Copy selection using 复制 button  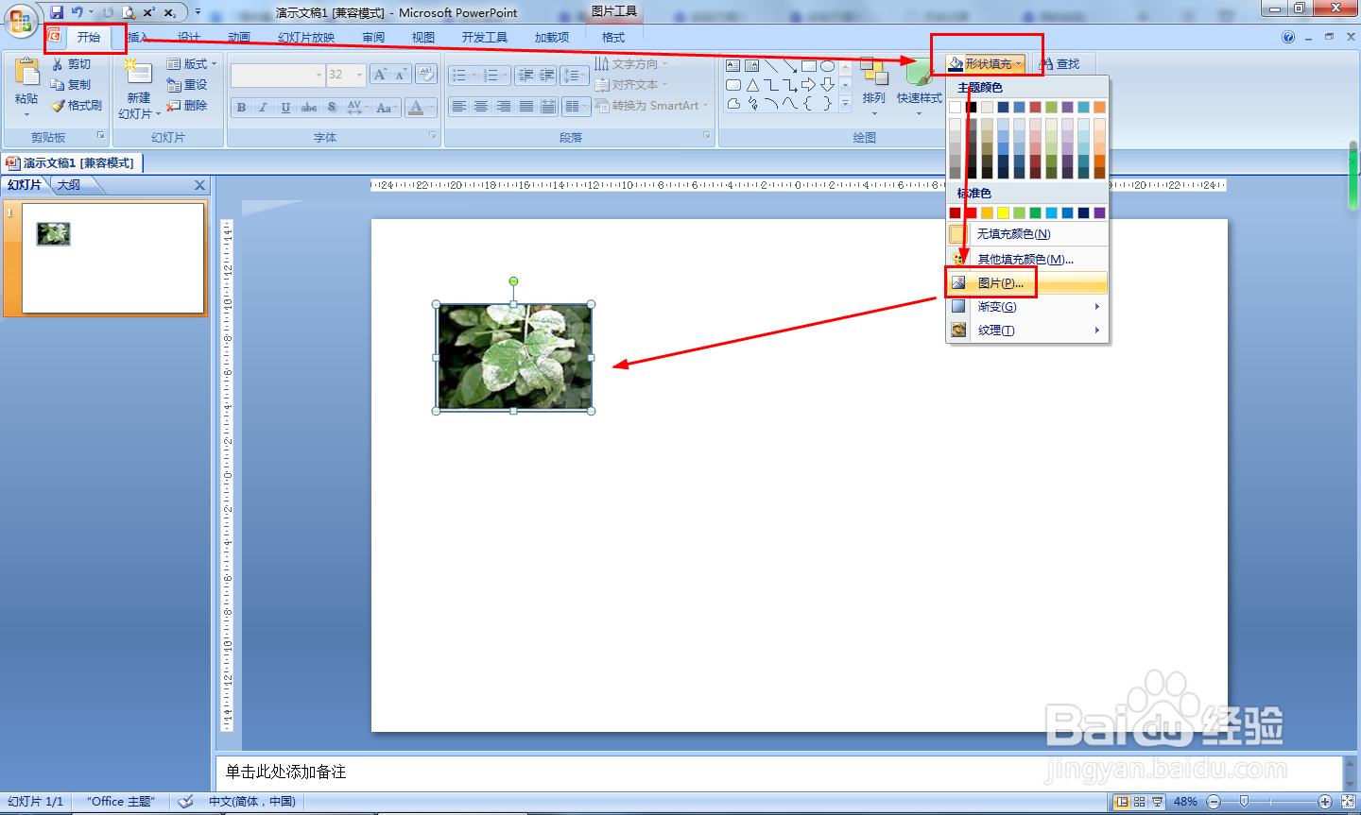[x=72, y=85]
